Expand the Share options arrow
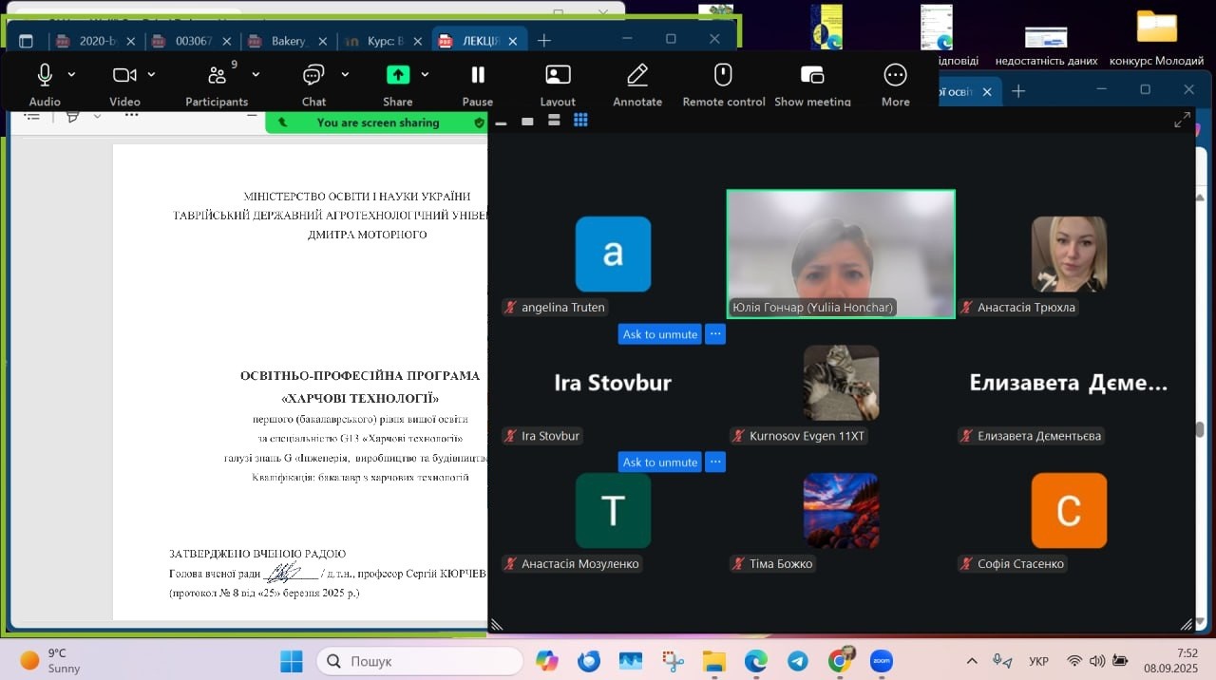This screenshot has width=1216, height=680. tap(425, 75)
